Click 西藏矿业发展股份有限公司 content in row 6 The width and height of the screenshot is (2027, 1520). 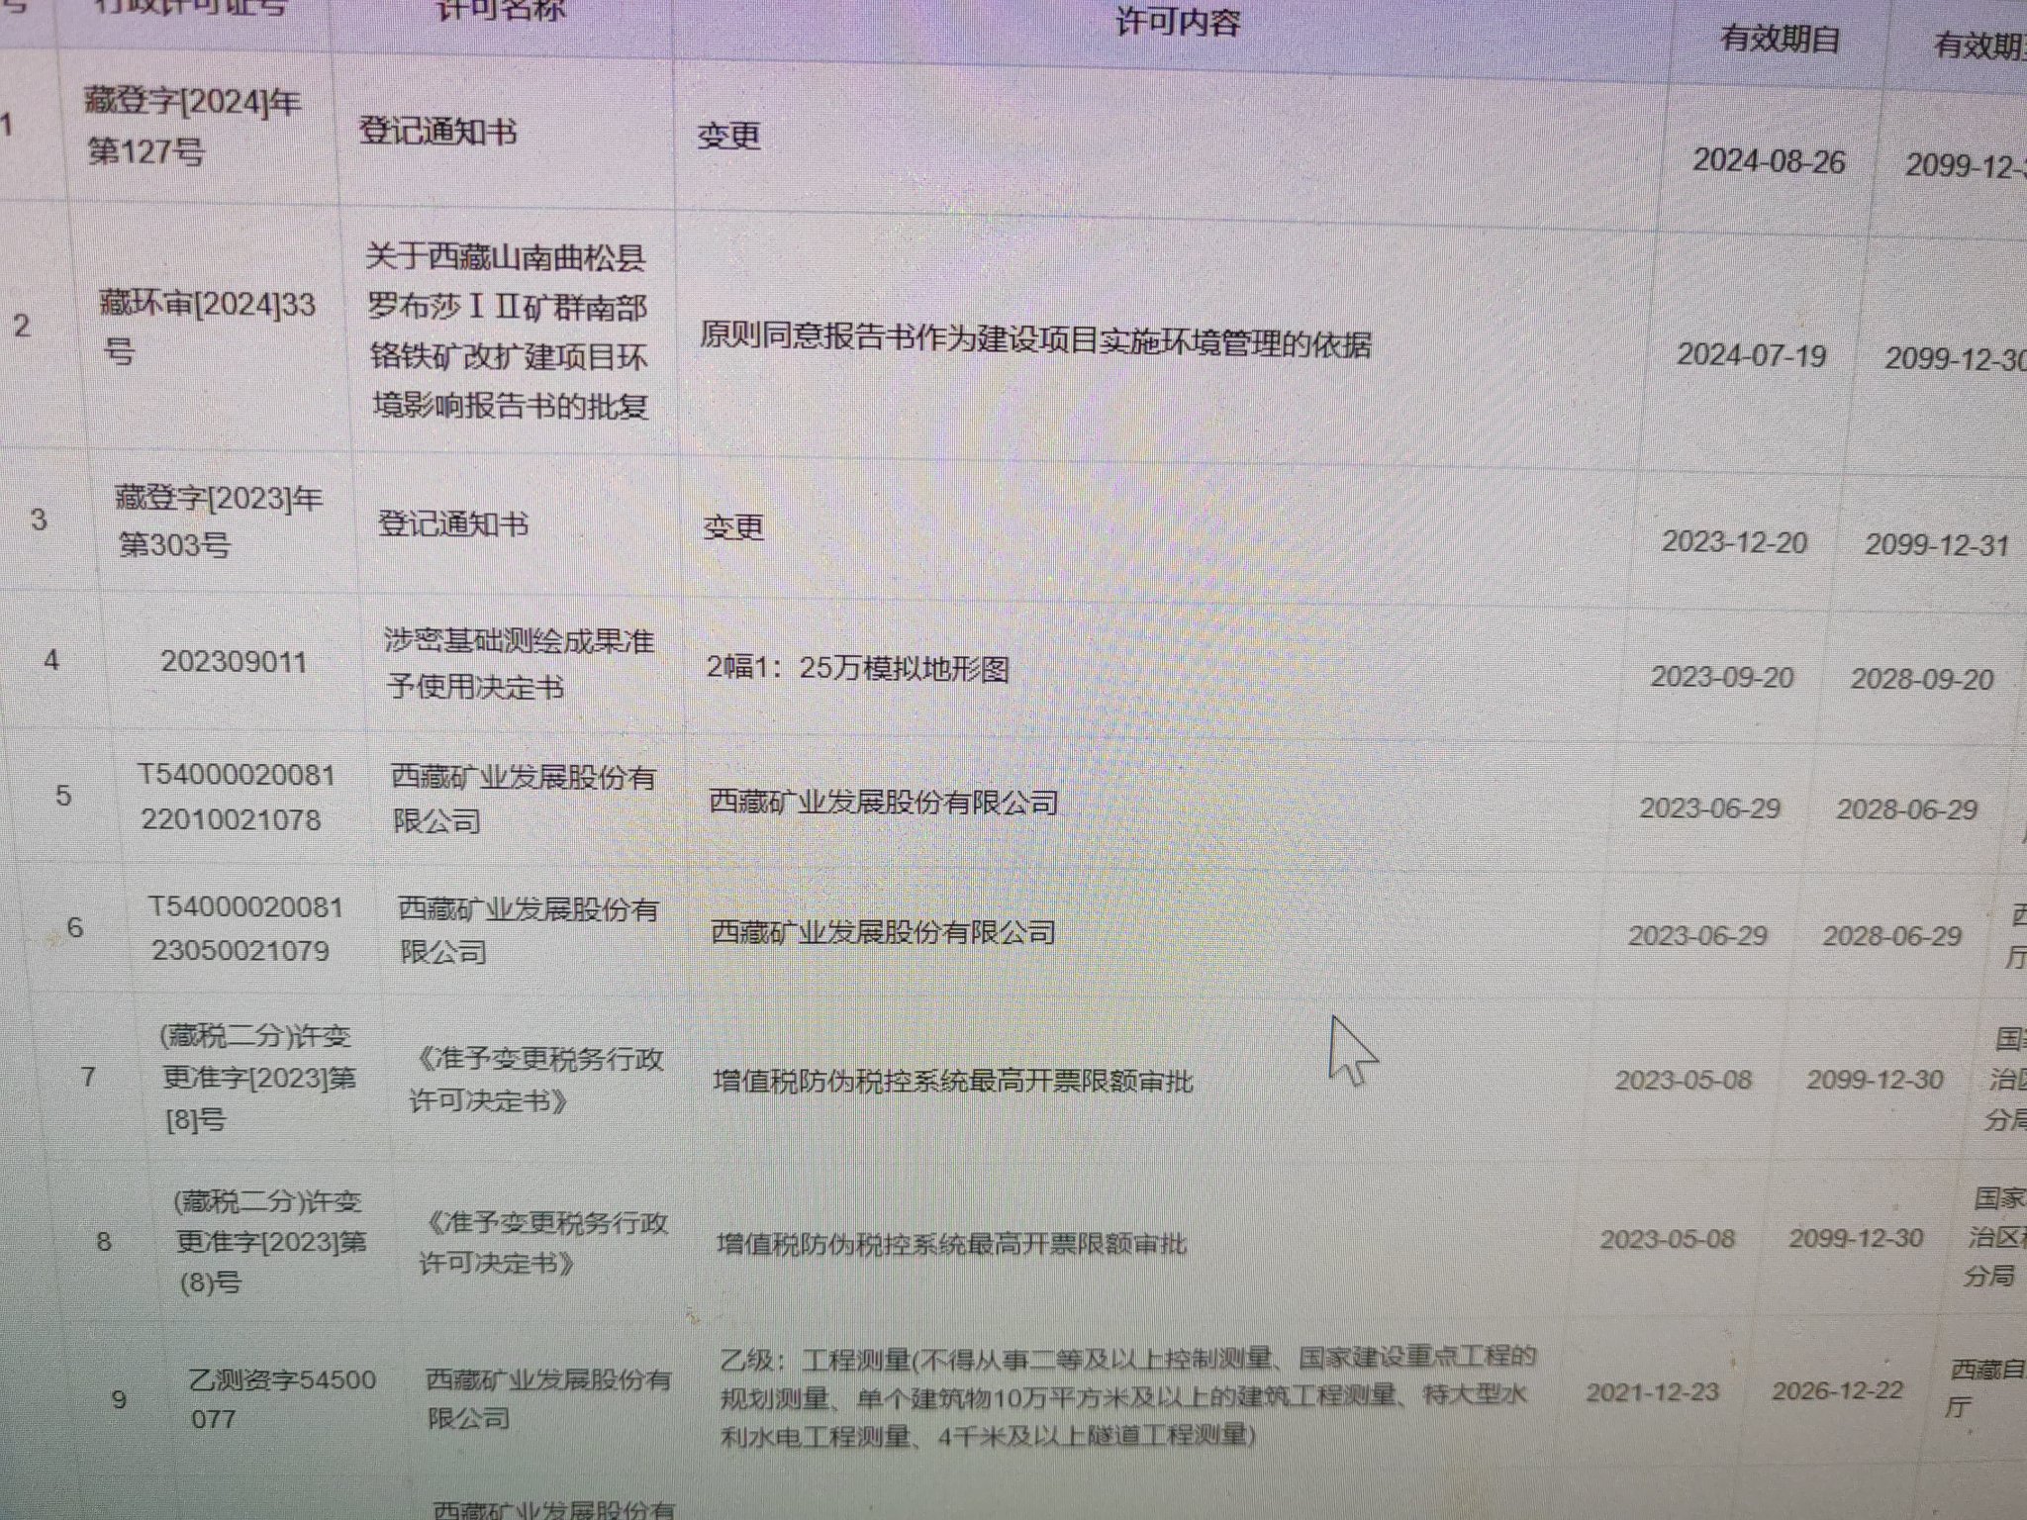(x=883, y=932)
